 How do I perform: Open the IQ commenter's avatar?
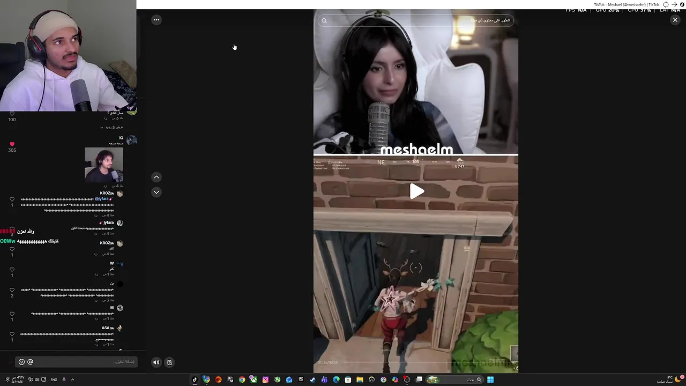coord(131,140)
